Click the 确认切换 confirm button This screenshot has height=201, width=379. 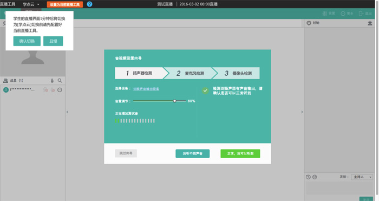tap(27, 41)
